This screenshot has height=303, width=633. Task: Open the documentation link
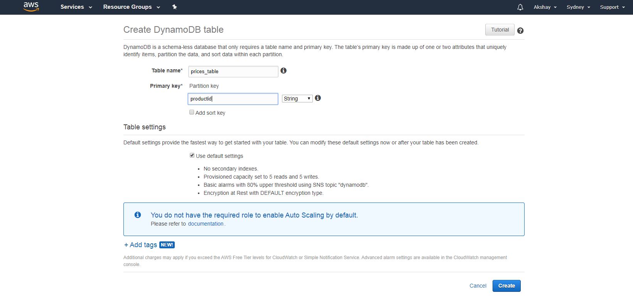[206, 224]
